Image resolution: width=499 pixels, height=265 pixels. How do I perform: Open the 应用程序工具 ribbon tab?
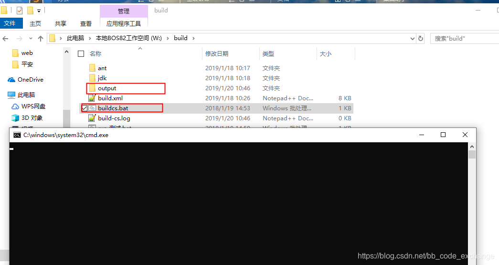click(124, 23)
